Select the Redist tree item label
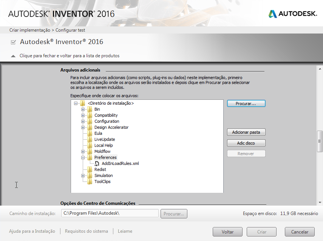The height and width of the screenshot is (241, 323). click(x=100, y=169)
